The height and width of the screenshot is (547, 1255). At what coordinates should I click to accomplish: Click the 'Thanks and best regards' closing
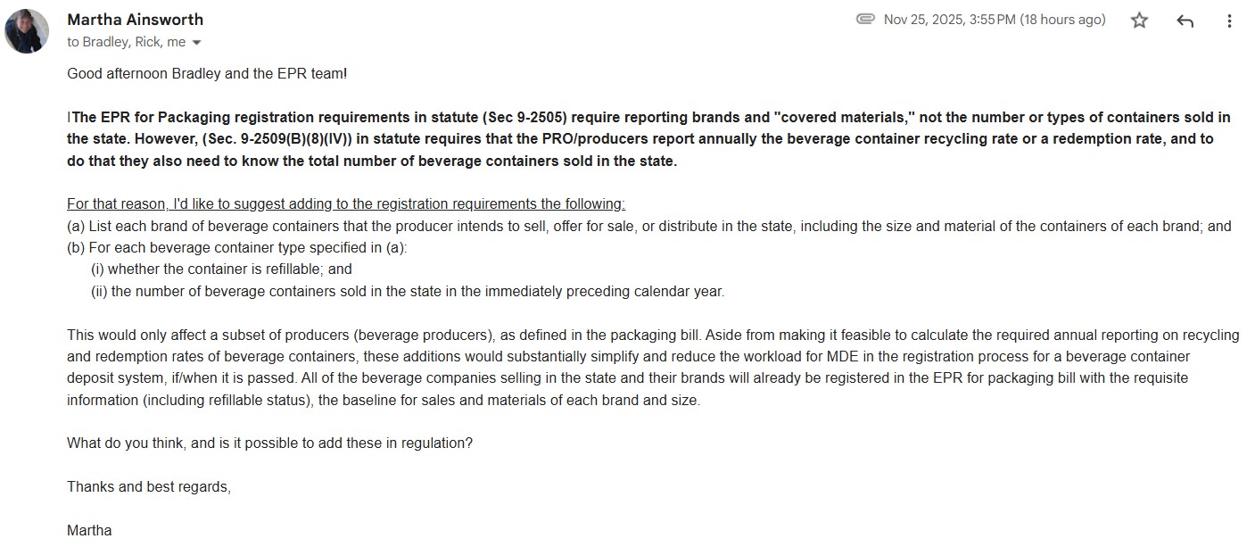tap(148, 486)
